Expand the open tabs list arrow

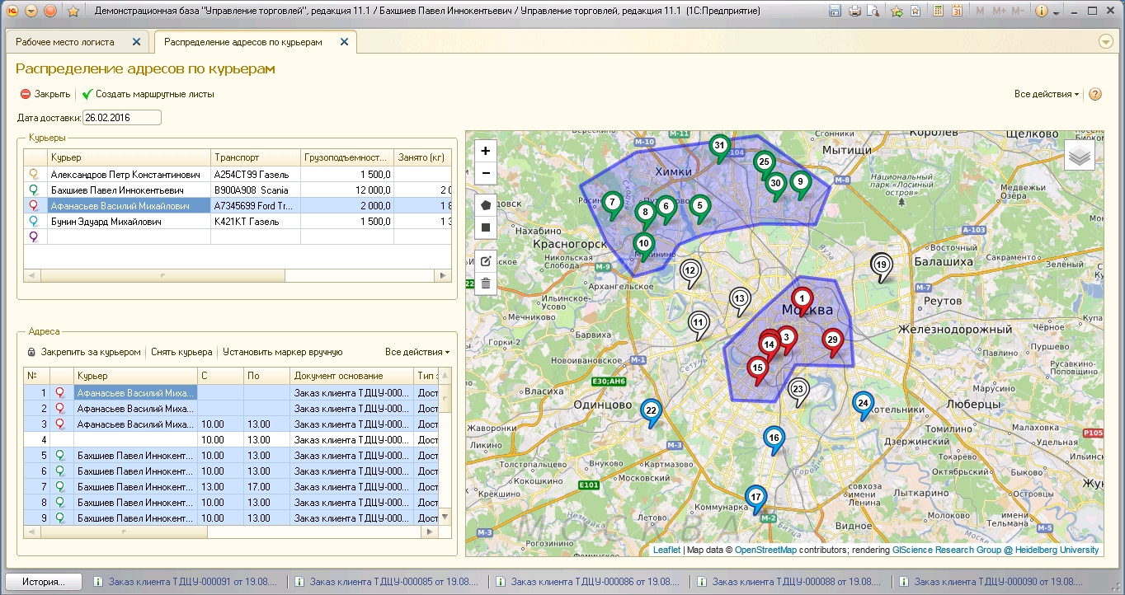[1106, 41]
